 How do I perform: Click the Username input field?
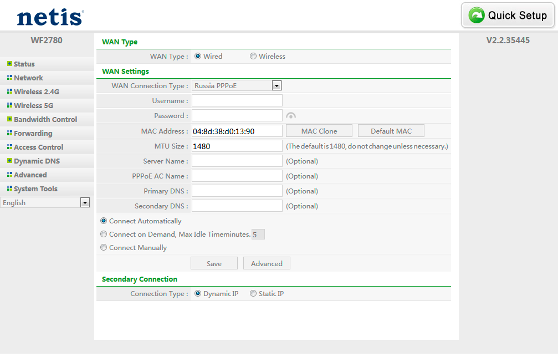(x=237, y=101)
